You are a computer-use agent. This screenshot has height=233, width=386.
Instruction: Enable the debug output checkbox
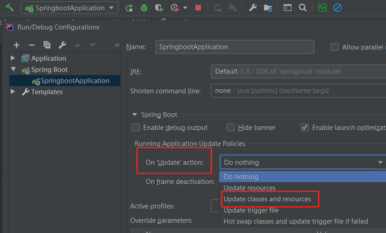pos(136,128)
